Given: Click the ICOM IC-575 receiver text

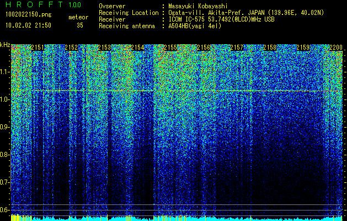Looking at the screenshot, I should point(221,19).
